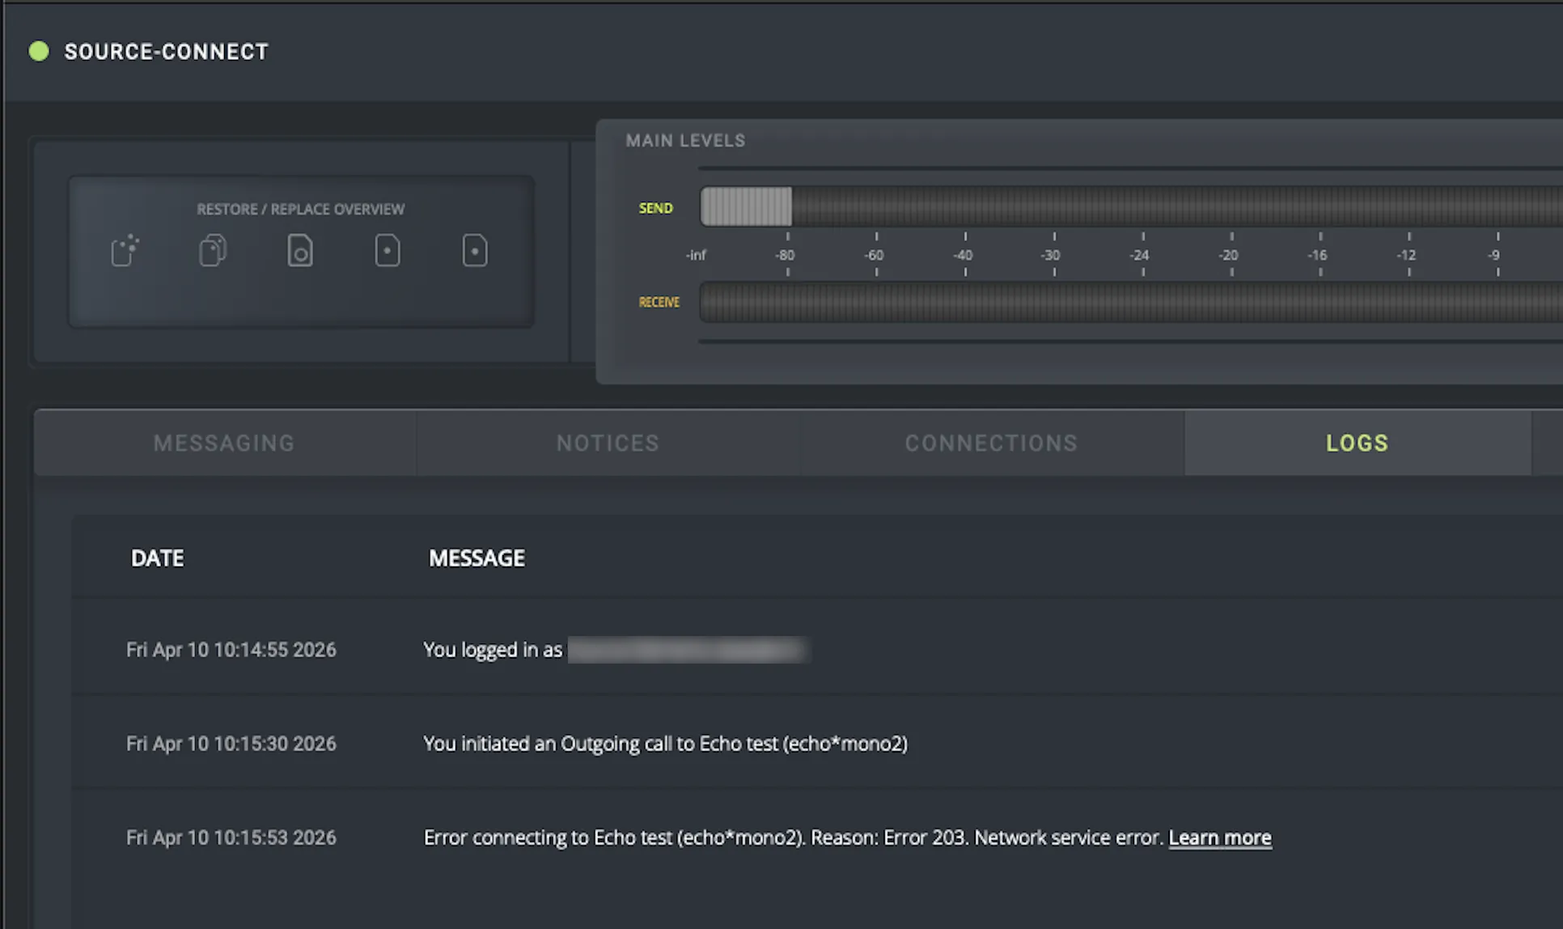Image resolution: width=1563 pixels, height=929 pixels.
Task: Click the -40 mark on the level scale
Action: pos(963,255)
